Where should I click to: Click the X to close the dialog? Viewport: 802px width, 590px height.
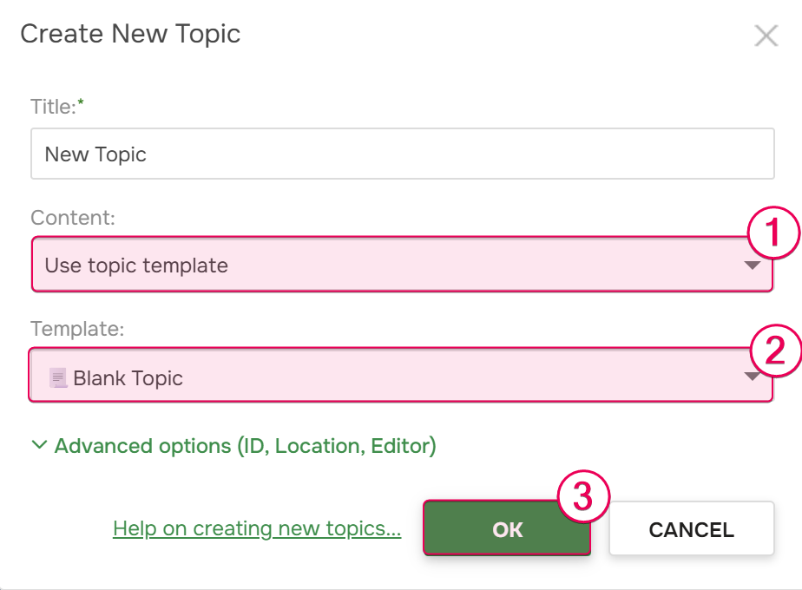767,35
